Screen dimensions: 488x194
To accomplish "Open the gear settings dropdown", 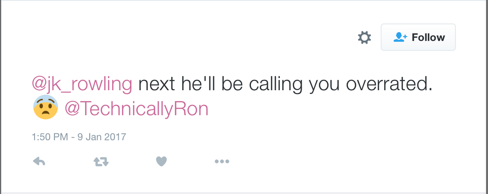I will pyautogui.click(x=364, y=37).
